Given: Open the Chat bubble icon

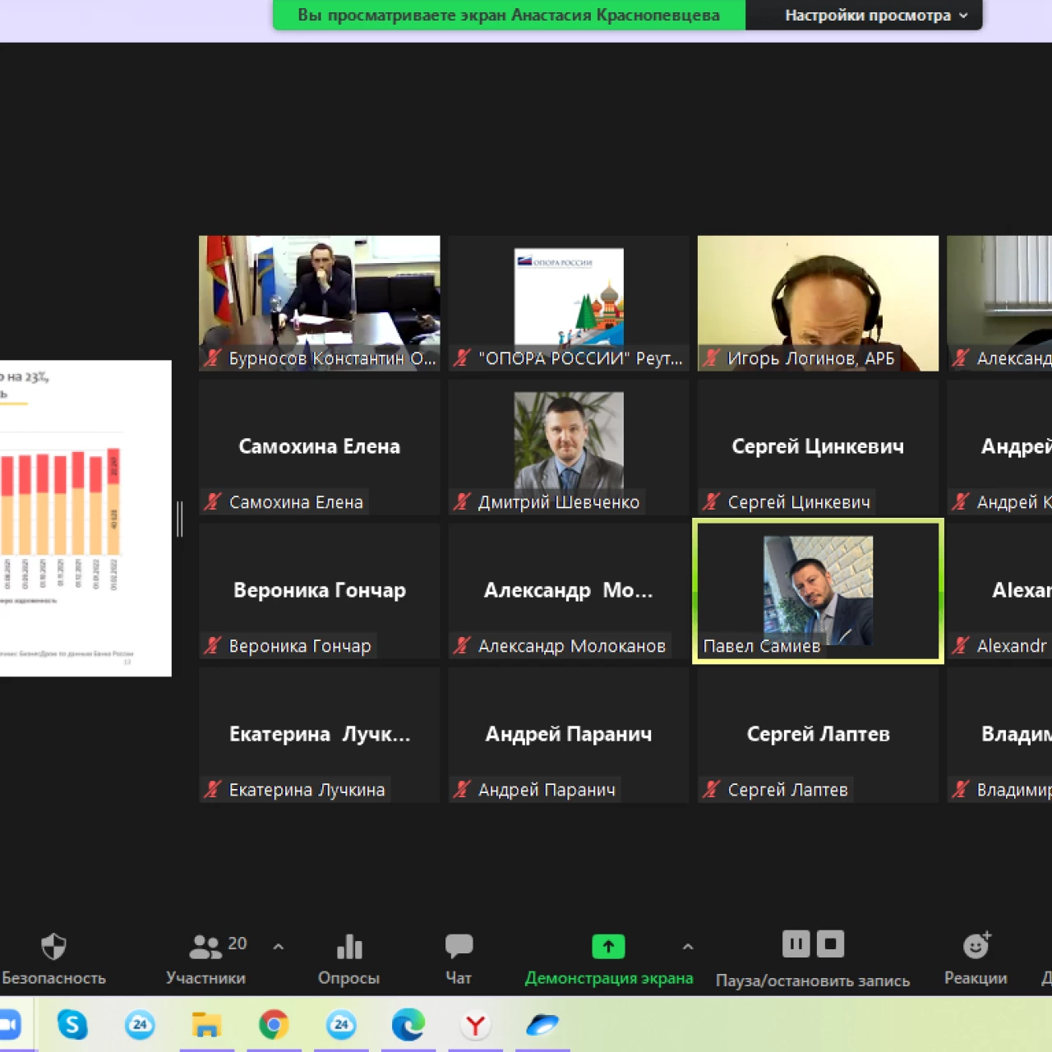Looking at the screenshot, I should pos(459,946).
